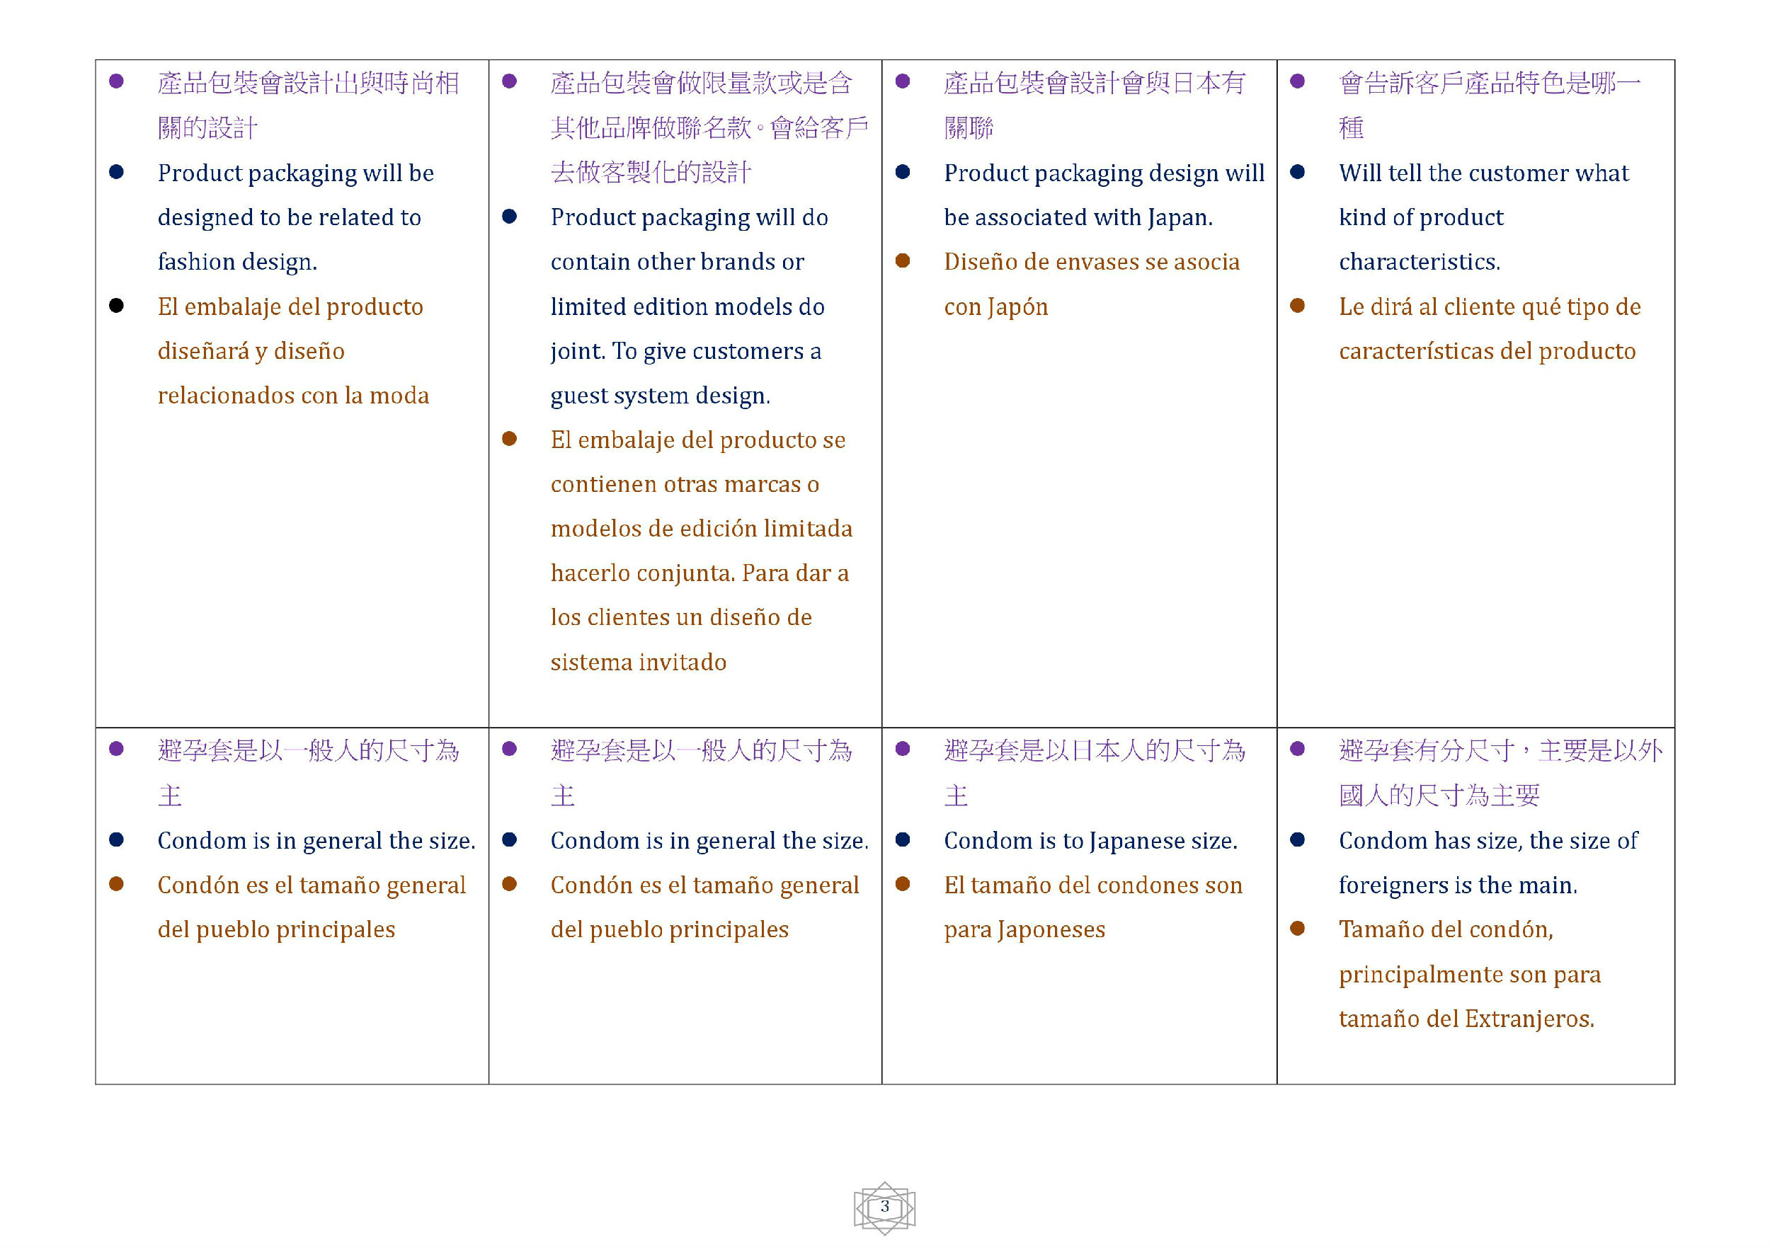Click the text 'características del producto'

[1487, 350]
